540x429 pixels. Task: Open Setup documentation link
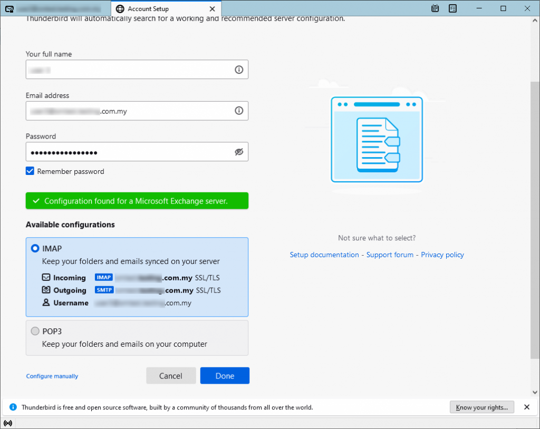[324, 255]
